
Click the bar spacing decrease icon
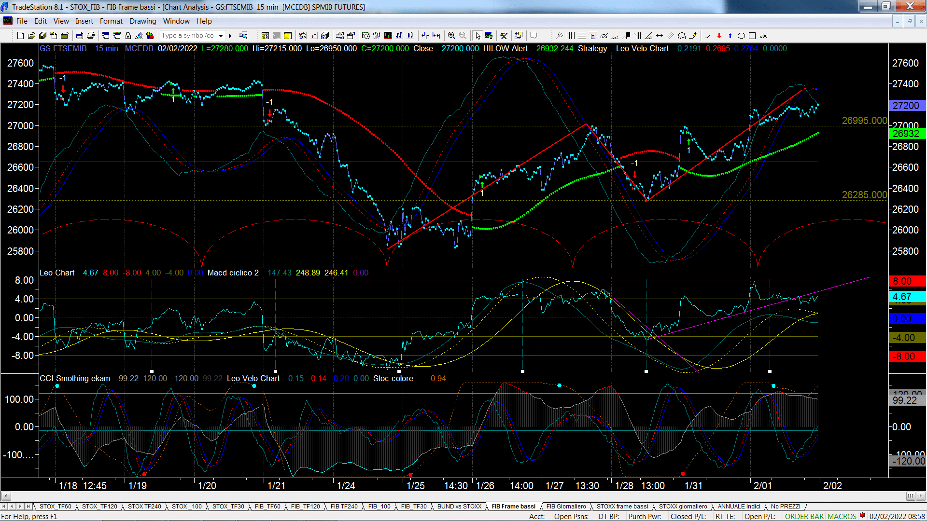[x=425, y=36]
